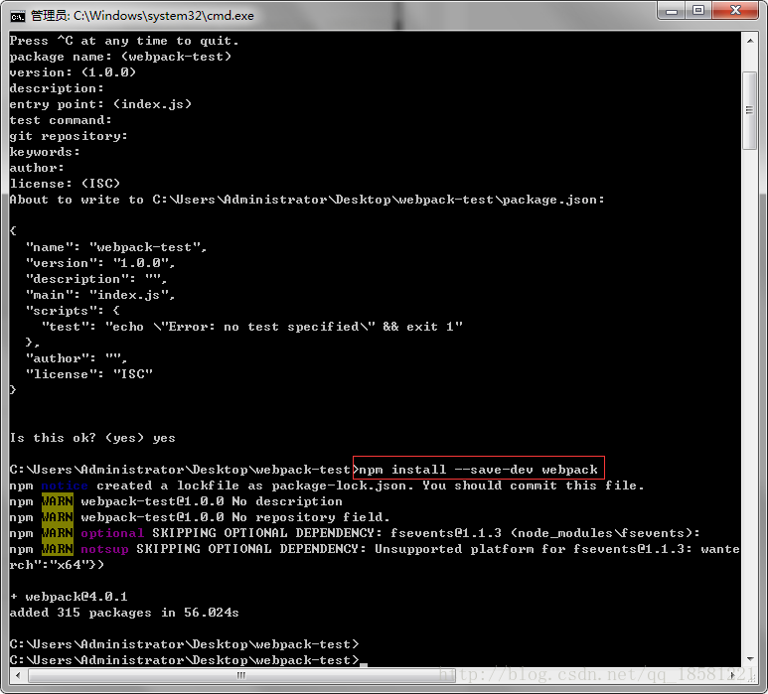Click the '+ webpack@4.0.1' line
The height and width of the screenshot is (694, 768).
point(69,597)
